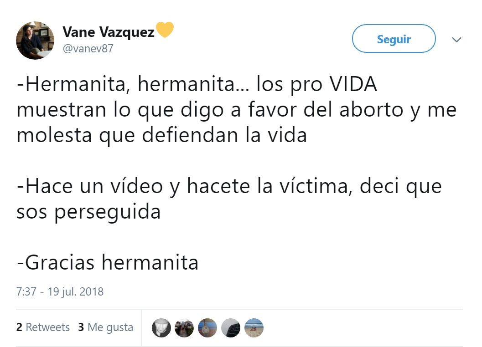Open Vane Vazquez's round profile photo

(35, 40)
